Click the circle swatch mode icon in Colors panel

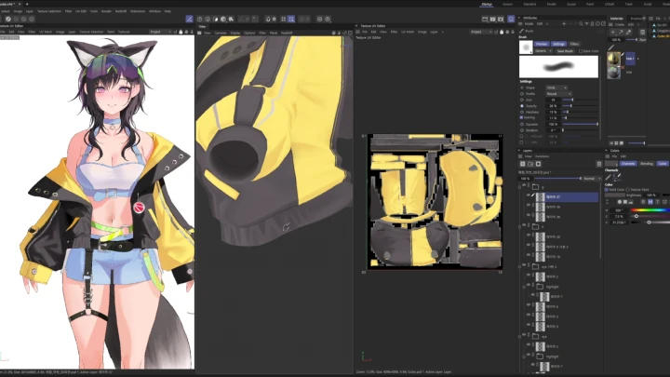coord(620,202)
